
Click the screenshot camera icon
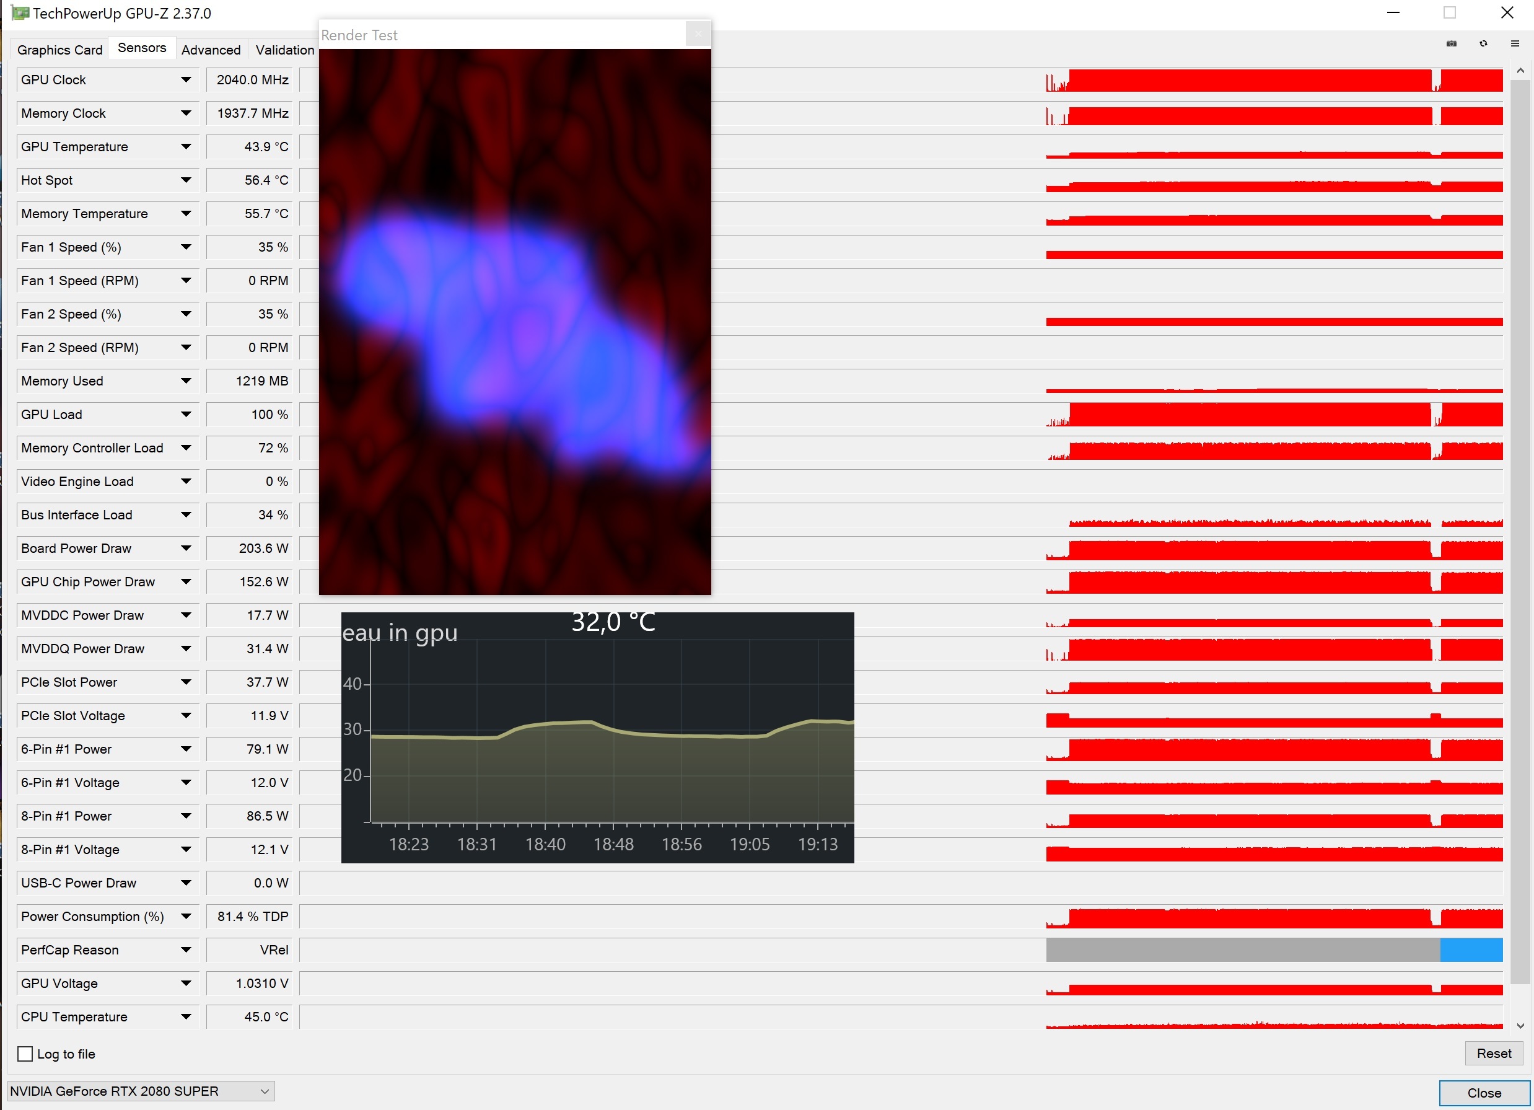(1452, 43)
